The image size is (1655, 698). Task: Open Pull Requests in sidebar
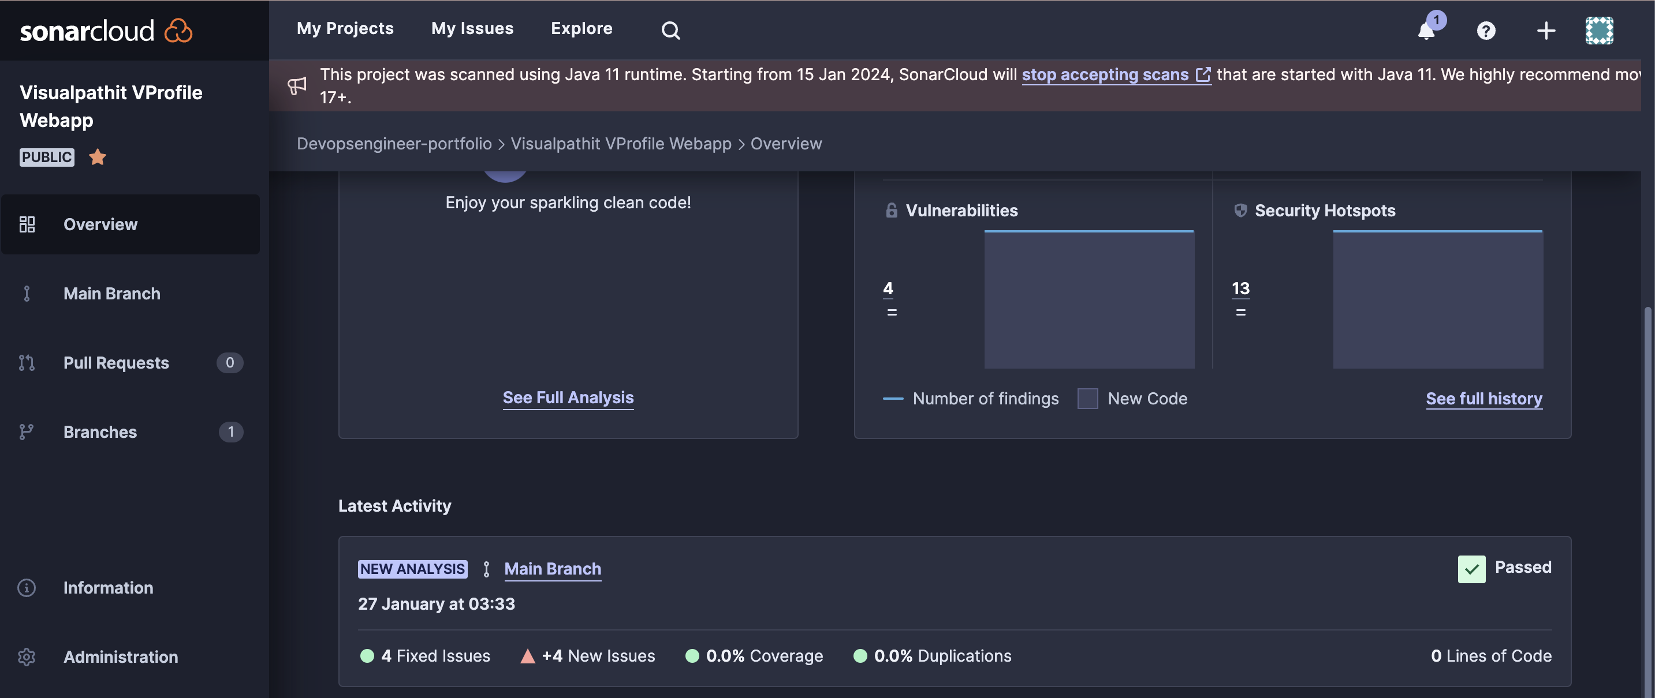[116, 362]
